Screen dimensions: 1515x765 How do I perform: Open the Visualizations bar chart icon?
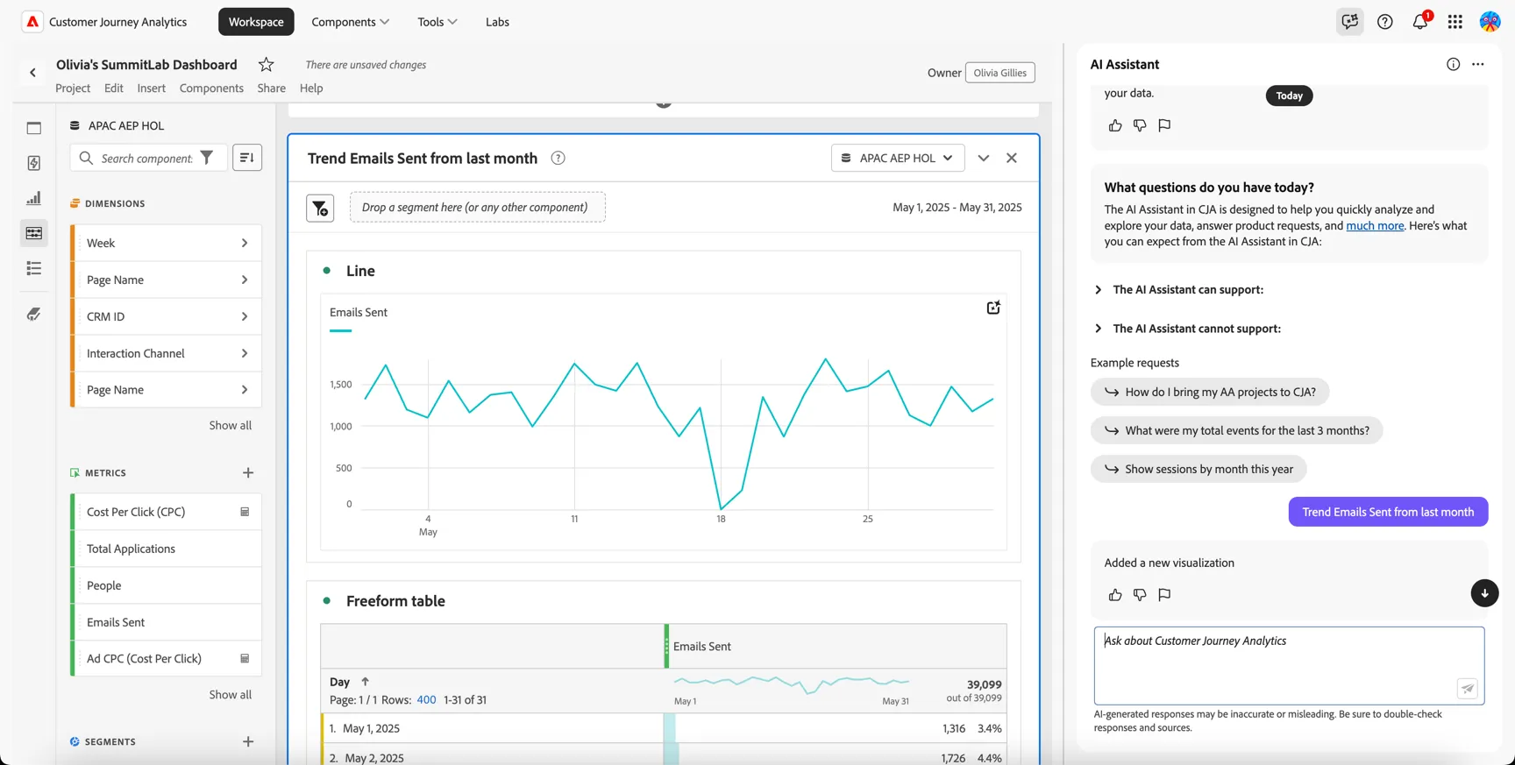[x=34, y=198]
